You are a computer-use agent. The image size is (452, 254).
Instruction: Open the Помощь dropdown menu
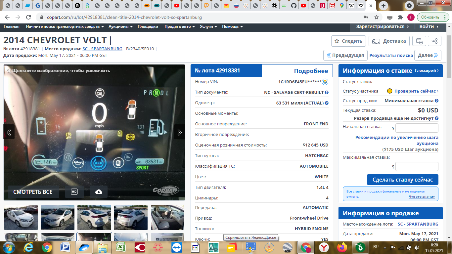click(232, 26)
